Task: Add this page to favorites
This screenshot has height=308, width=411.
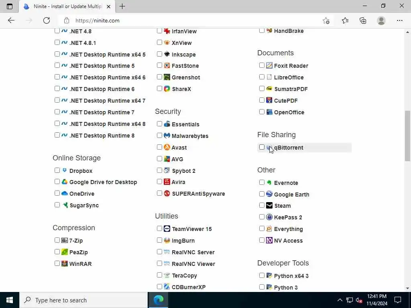Action: pyautogui.click(x=326, y=20)
